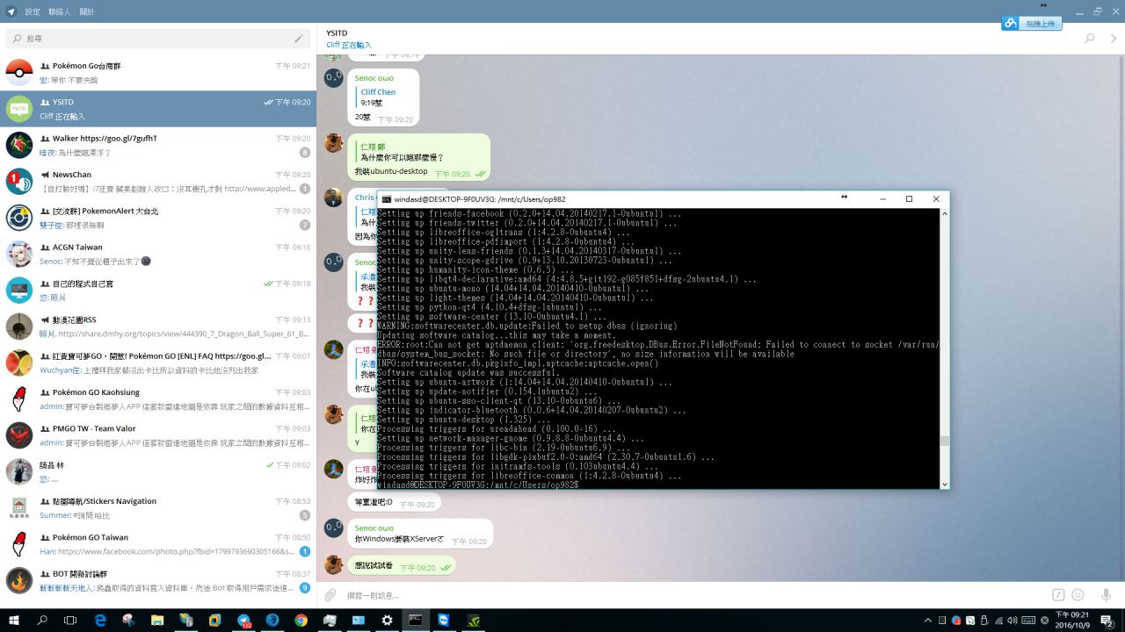Open the 自己的程式自己寫 chat
Image resolution: width=1125 pixels, height=632 pixels.
point(158,290)
